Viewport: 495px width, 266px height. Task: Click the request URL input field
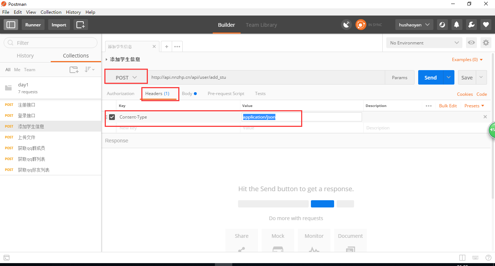point(267,77)
